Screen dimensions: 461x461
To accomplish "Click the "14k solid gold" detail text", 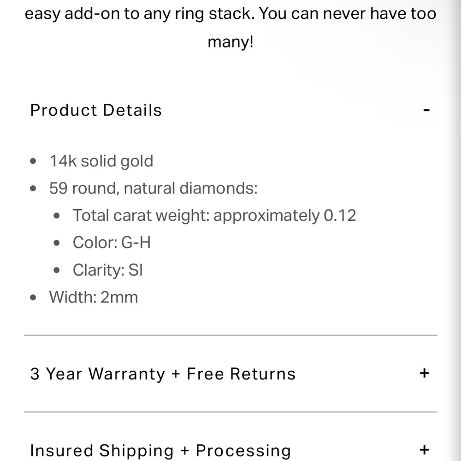I will [x=101, y=162].
